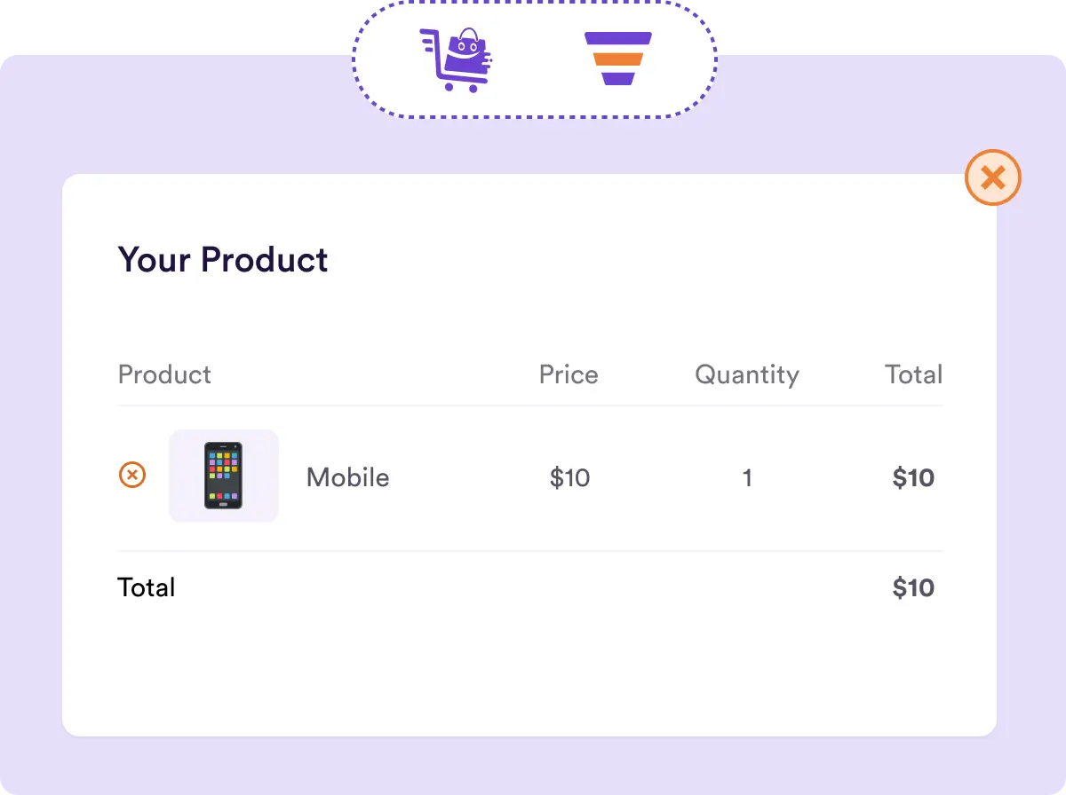Click the bold $10 Mobile row total
This screenshot has height=795, width=1066.
913,477
